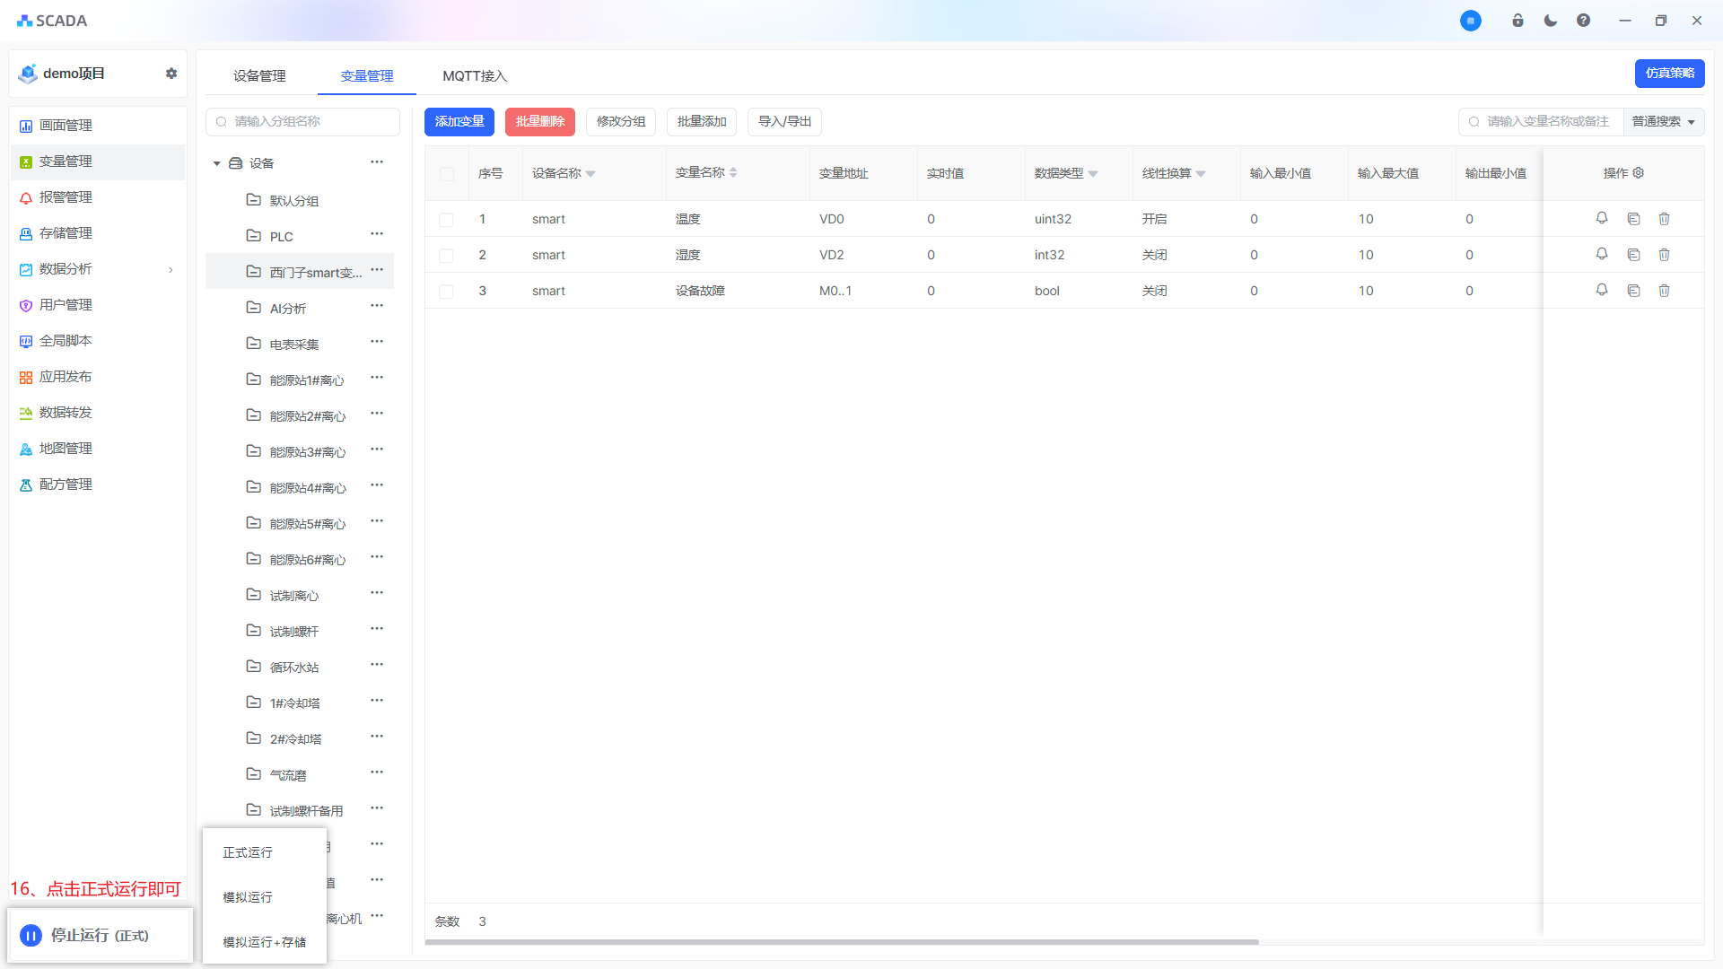The image size is (1723, 969).
Task: Open the 普通搜索 search mode dropdown
Action: point(1663,122)
